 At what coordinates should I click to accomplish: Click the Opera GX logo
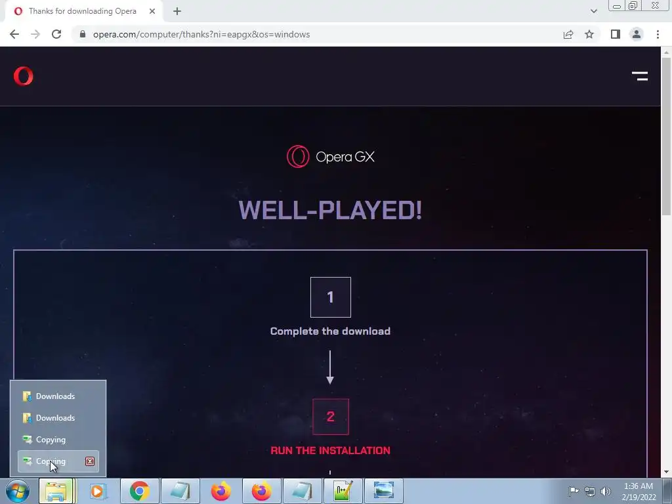pos(331,156)
